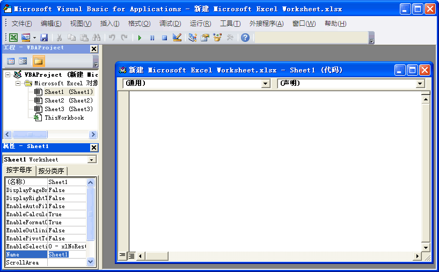Open Object Browser toolbar icon
The image size is (439, 272).
pyautogui.click(x=217, y=38)
